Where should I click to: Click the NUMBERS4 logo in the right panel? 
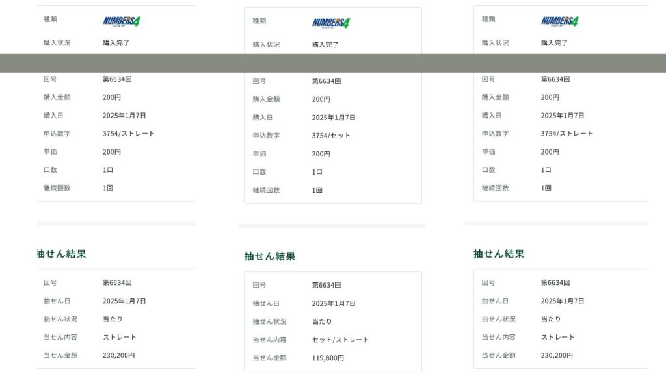[559, 21]
